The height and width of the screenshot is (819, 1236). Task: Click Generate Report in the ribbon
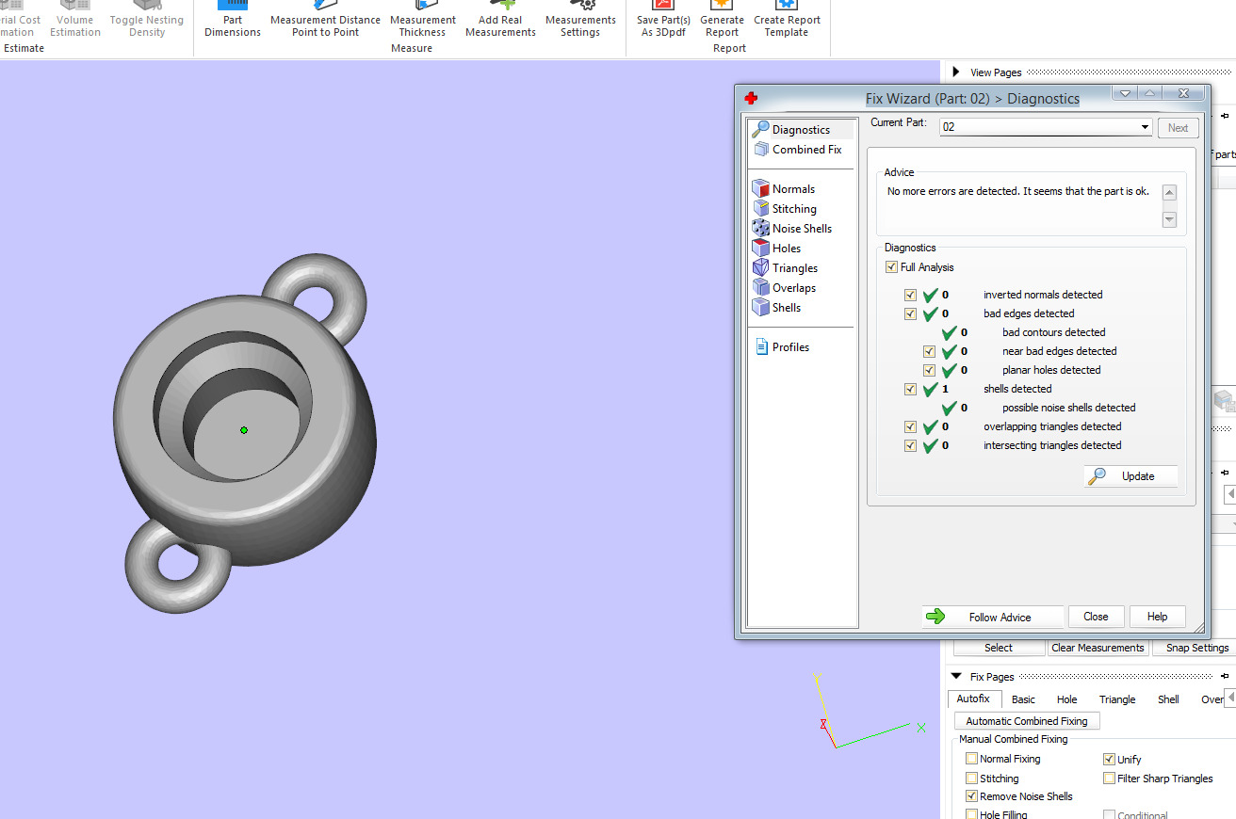click(722, 20)
